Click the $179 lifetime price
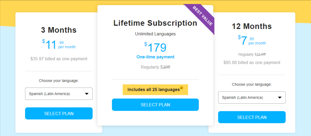The height and width of the screenshot is (136, 311). tap(155, 48)
